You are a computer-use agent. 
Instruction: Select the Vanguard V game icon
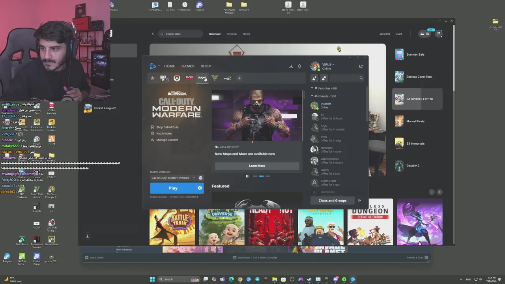click(x=215, y=78)
